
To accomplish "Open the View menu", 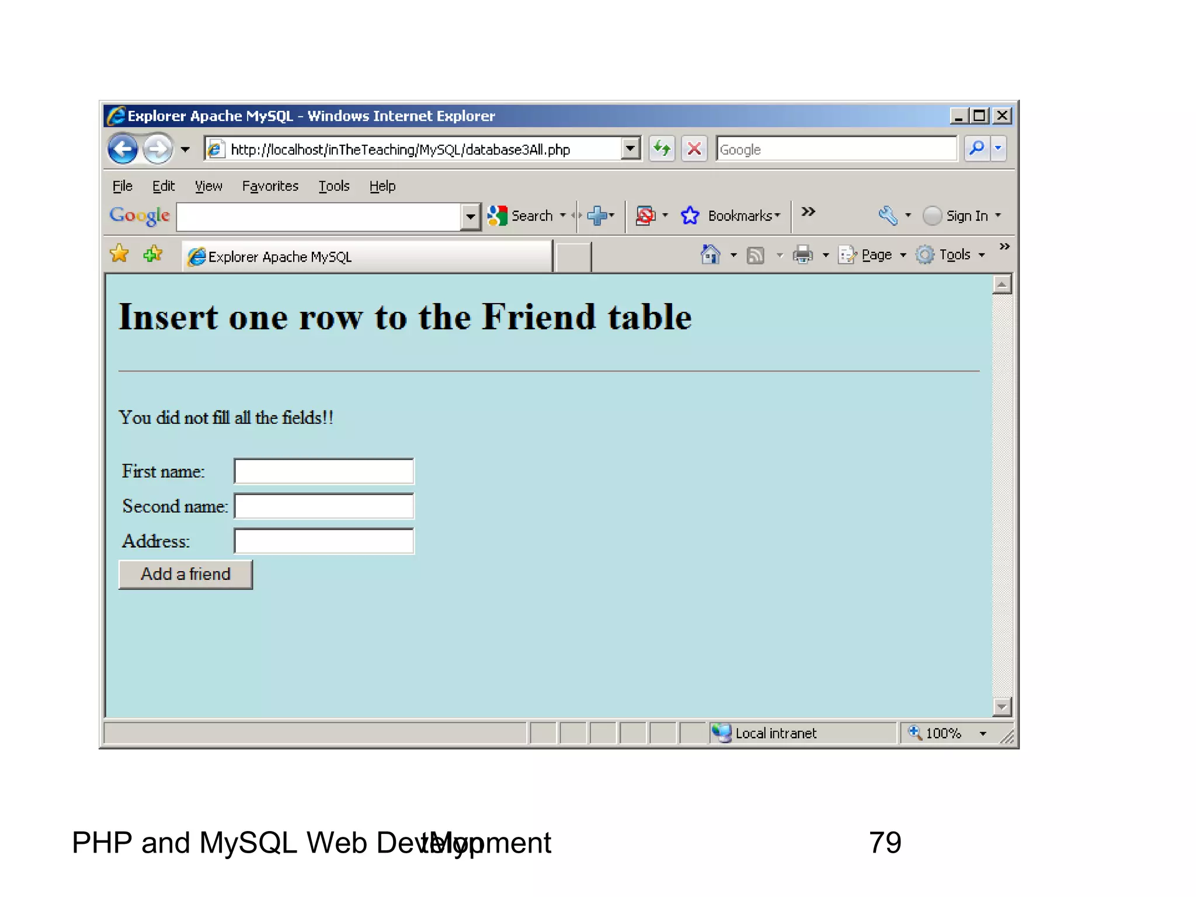I will click(208, 186).
